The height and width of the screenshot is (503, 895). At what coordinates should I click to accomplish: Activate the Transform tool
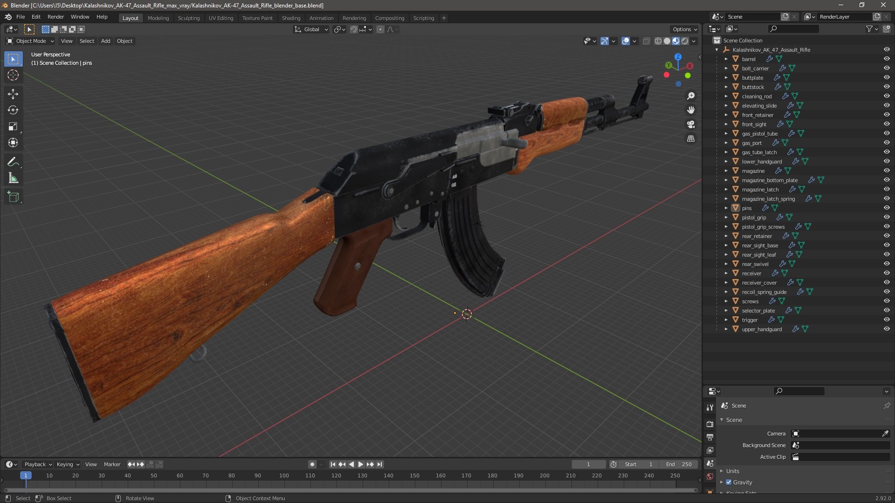point(13,143)
